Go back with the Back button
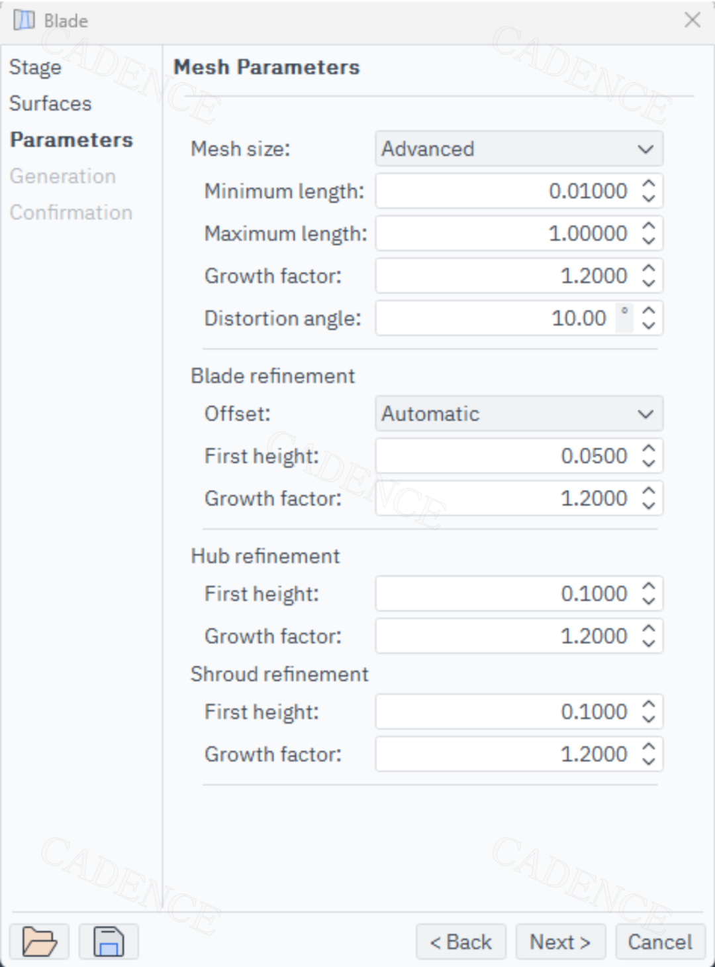Screen dimensions: 715x967 (461, 942)
